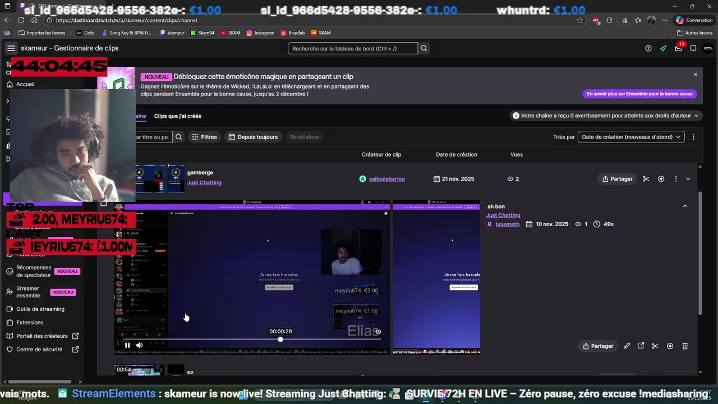
Task: Go back with the browser back arrow
Action: [x=7, y=20]
